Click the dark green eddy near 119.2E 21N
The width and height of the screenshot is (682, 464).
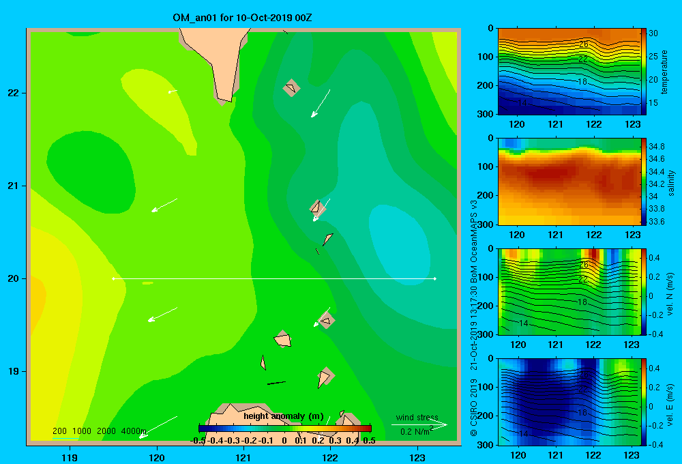[x=91, y=173]
